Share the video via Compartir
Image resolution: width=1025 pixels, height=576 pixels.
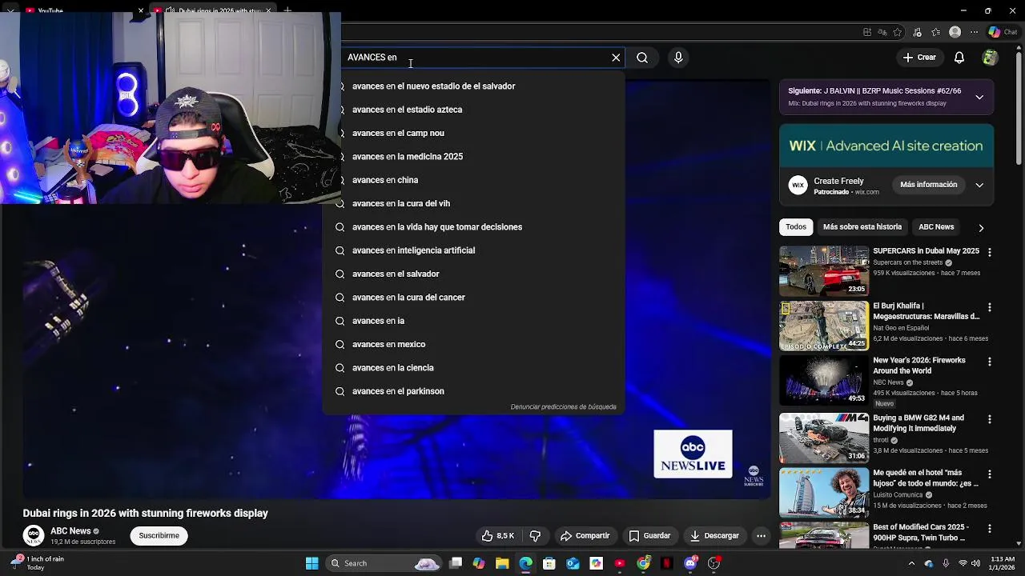(x=585, y=536)
